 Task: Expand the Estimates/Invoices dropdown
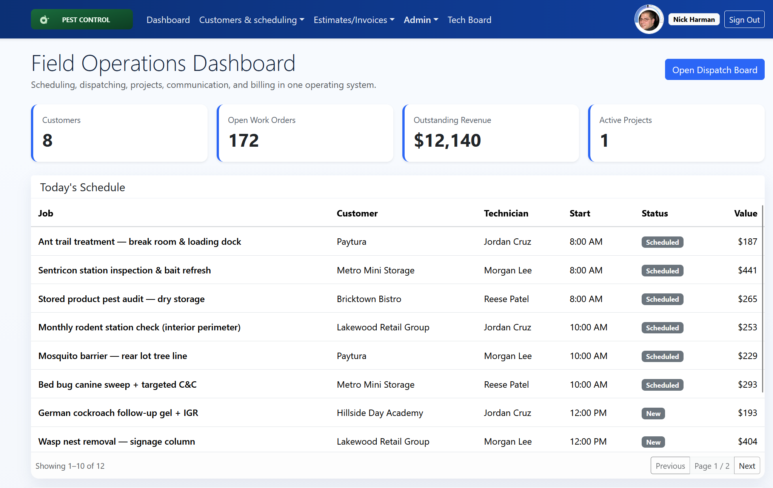click(354, 20)
